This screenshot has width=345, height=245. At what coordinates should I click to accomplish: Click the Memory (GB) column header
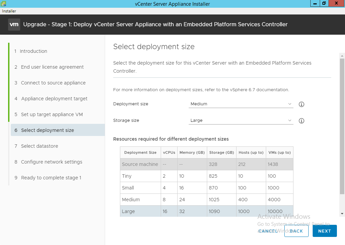[192, 152]
